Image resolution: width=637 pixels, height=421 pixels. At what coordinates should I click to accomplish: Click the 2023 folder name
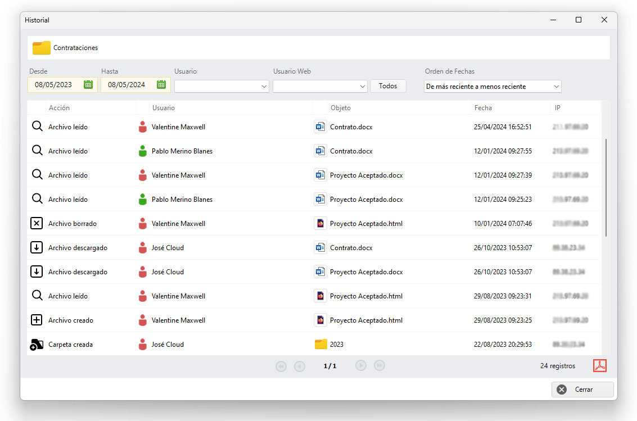point(336,344)
